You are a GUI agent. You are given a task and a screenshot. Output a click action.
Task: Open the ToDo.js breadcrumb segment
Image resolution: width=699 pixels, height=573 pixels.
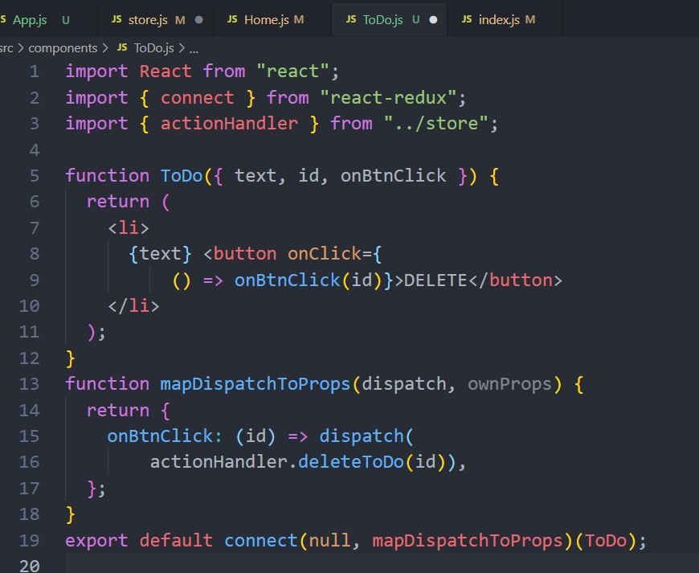click(153, 48)
